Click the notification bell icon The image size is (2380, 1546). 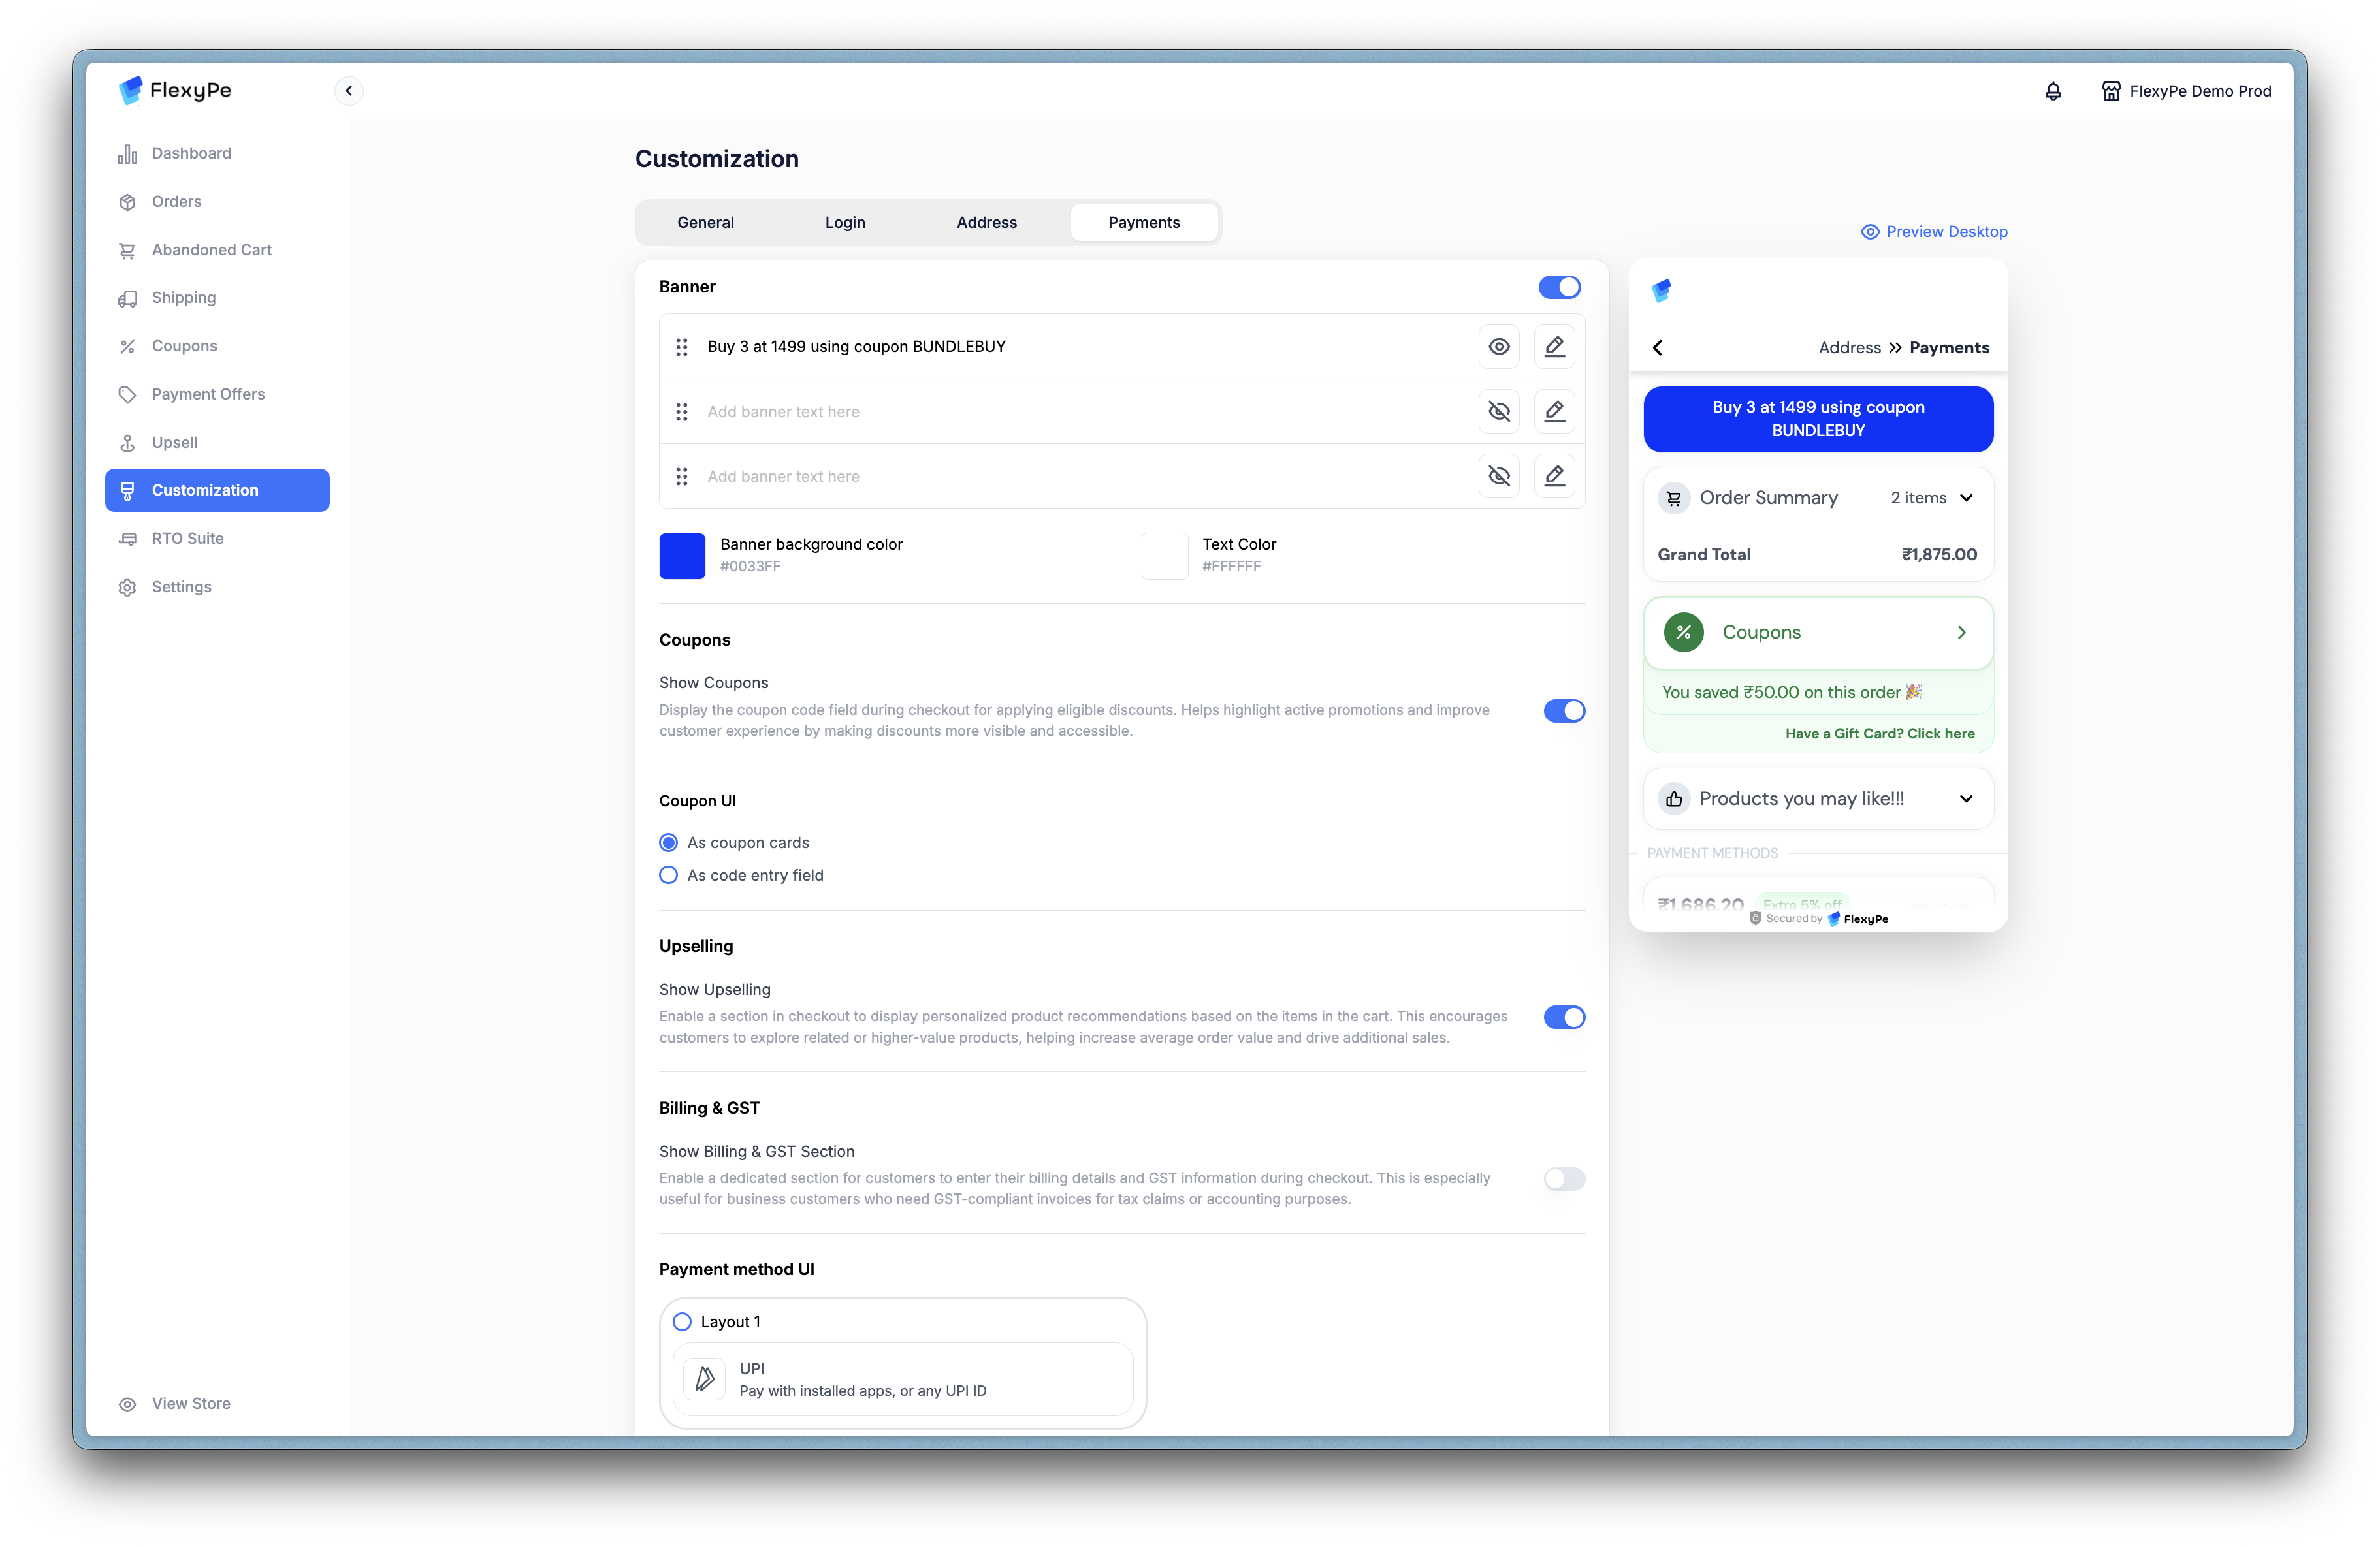[2052, 91]
